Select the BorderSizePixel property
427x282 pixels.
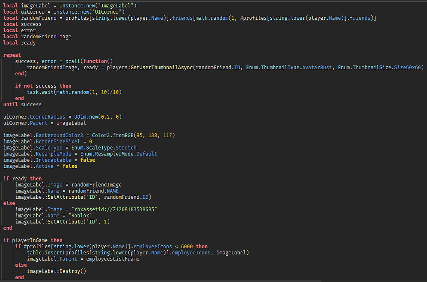coord(58,141)
